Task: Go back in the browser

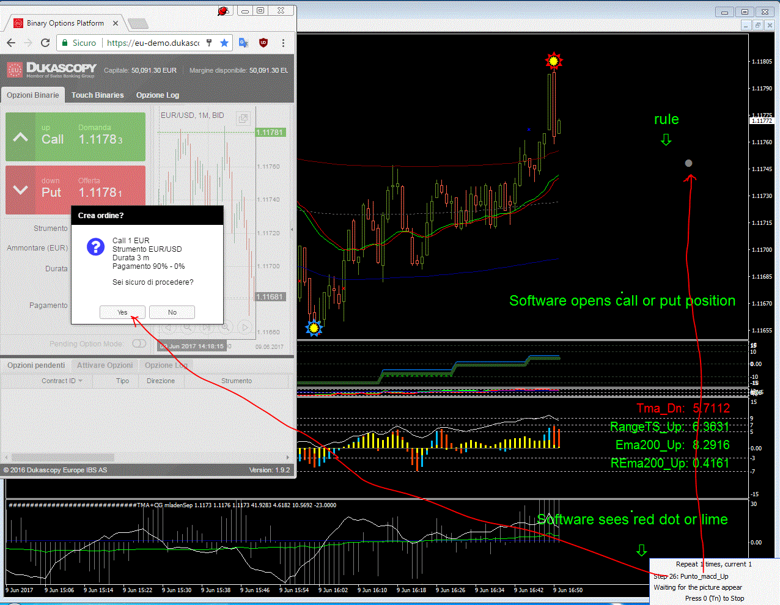Action: click(11, 43)
